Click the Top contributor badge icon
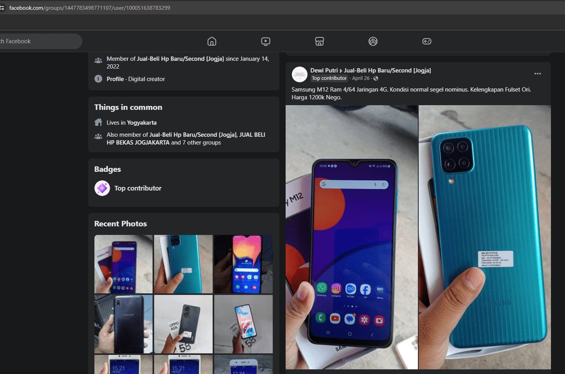This screenshot has width=565, height=374. (102, 188)
